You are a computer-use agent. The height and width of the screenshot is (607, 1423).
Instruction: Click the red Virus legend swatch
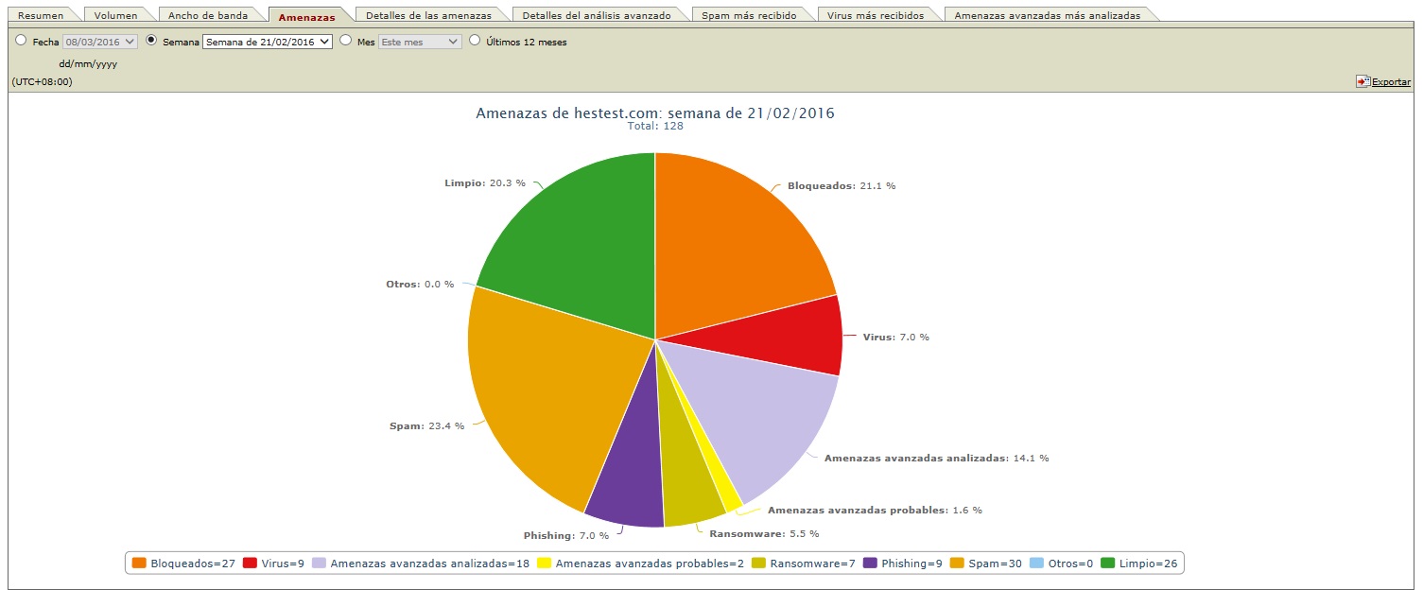coord(251,564)
